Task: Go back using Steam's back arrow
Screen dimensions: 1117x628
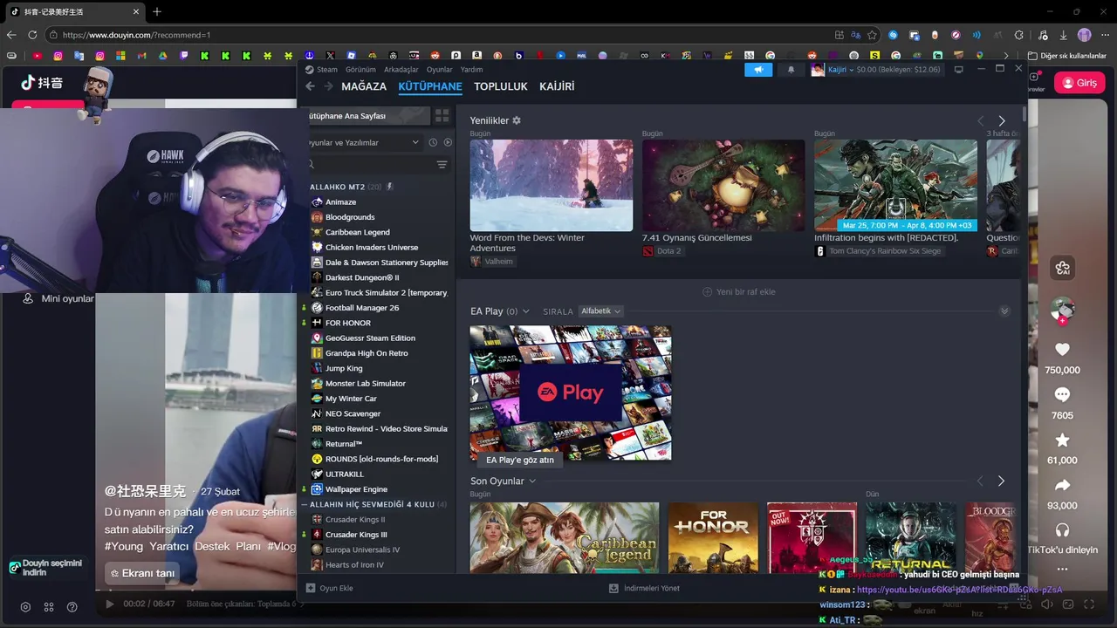Action: point(310,86)
